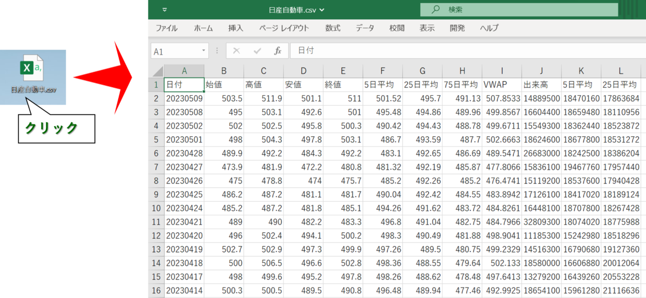Click the 始値 header cell
Screen dimensions: 646x298
click(x=224, y=84)
